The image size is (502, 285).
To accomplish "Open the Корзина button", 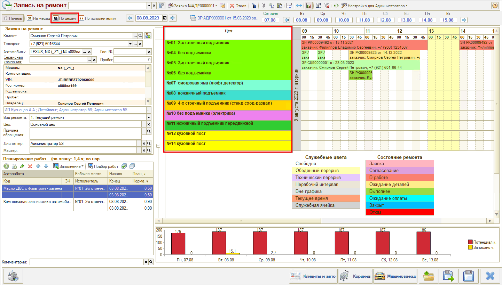I will [x=355, y=276].
